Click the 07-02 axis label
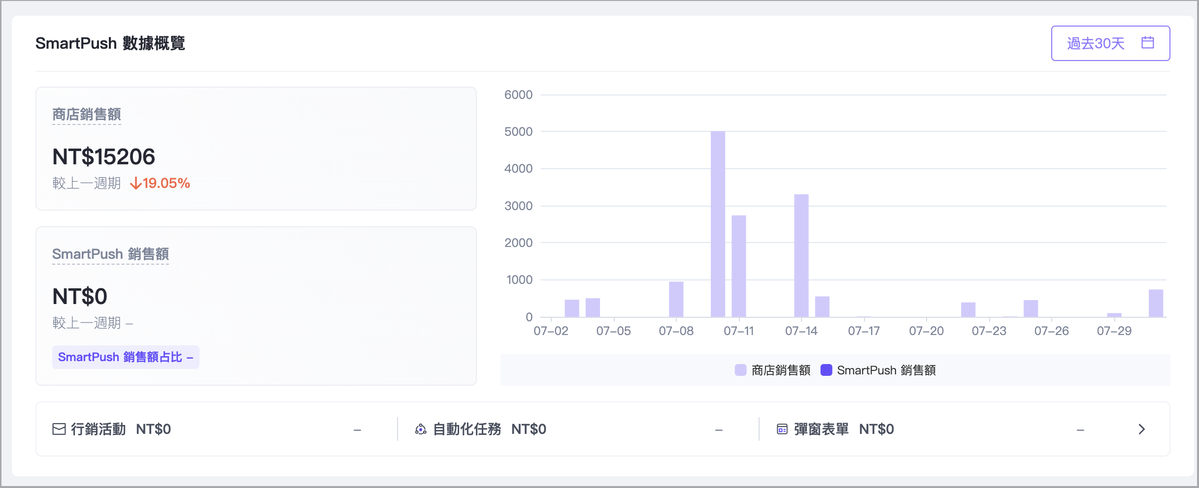 click(x=551, y=331)
